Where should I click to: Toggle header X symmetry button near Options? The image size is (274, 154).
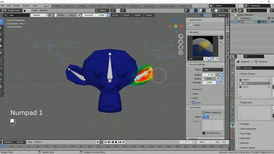[x=205, y=15]
